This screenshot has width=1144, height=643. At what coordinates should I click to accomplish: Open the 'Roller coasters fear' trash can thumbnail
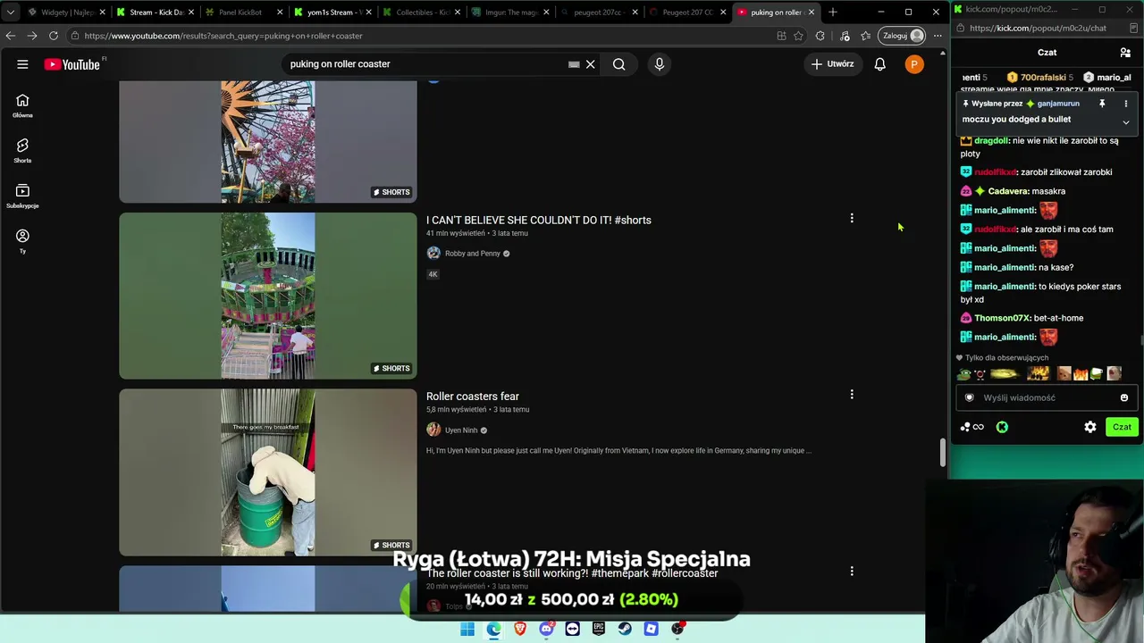click(268, 472)
